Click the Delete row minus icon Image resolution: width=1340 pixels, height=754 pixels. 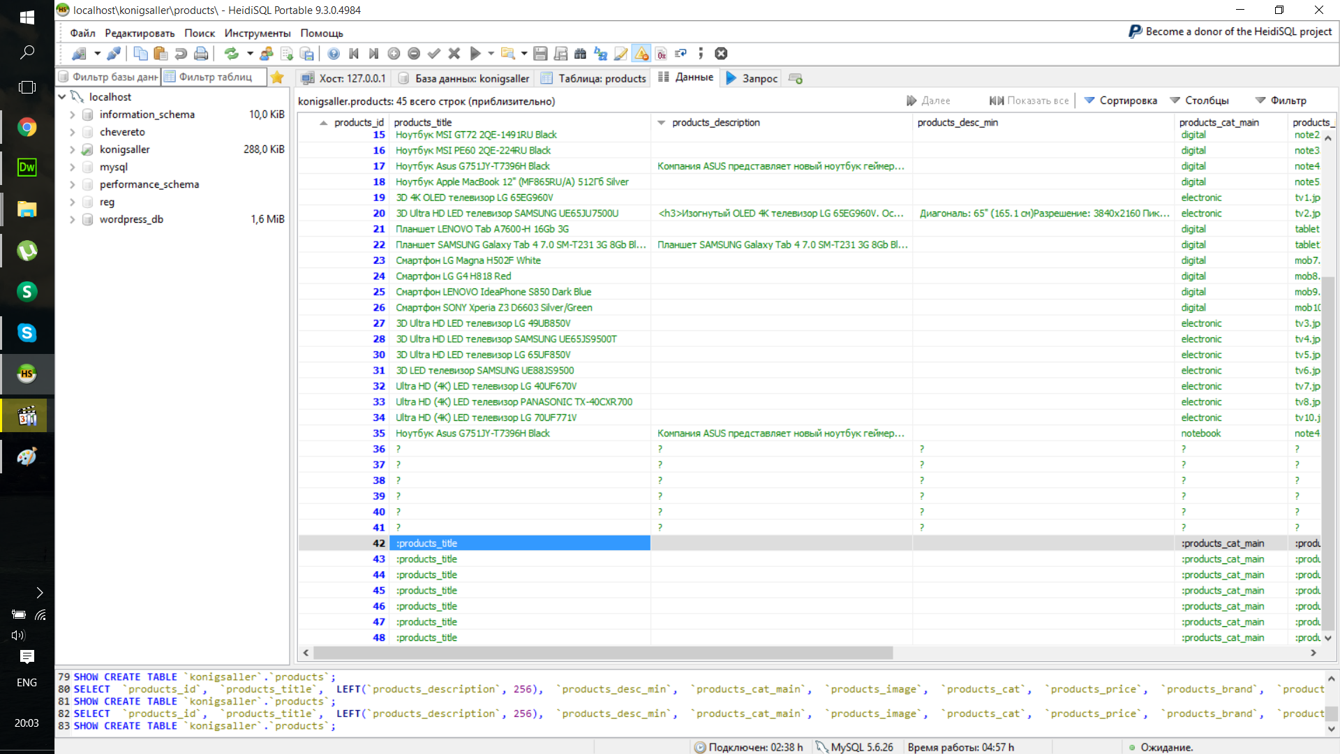414,54
